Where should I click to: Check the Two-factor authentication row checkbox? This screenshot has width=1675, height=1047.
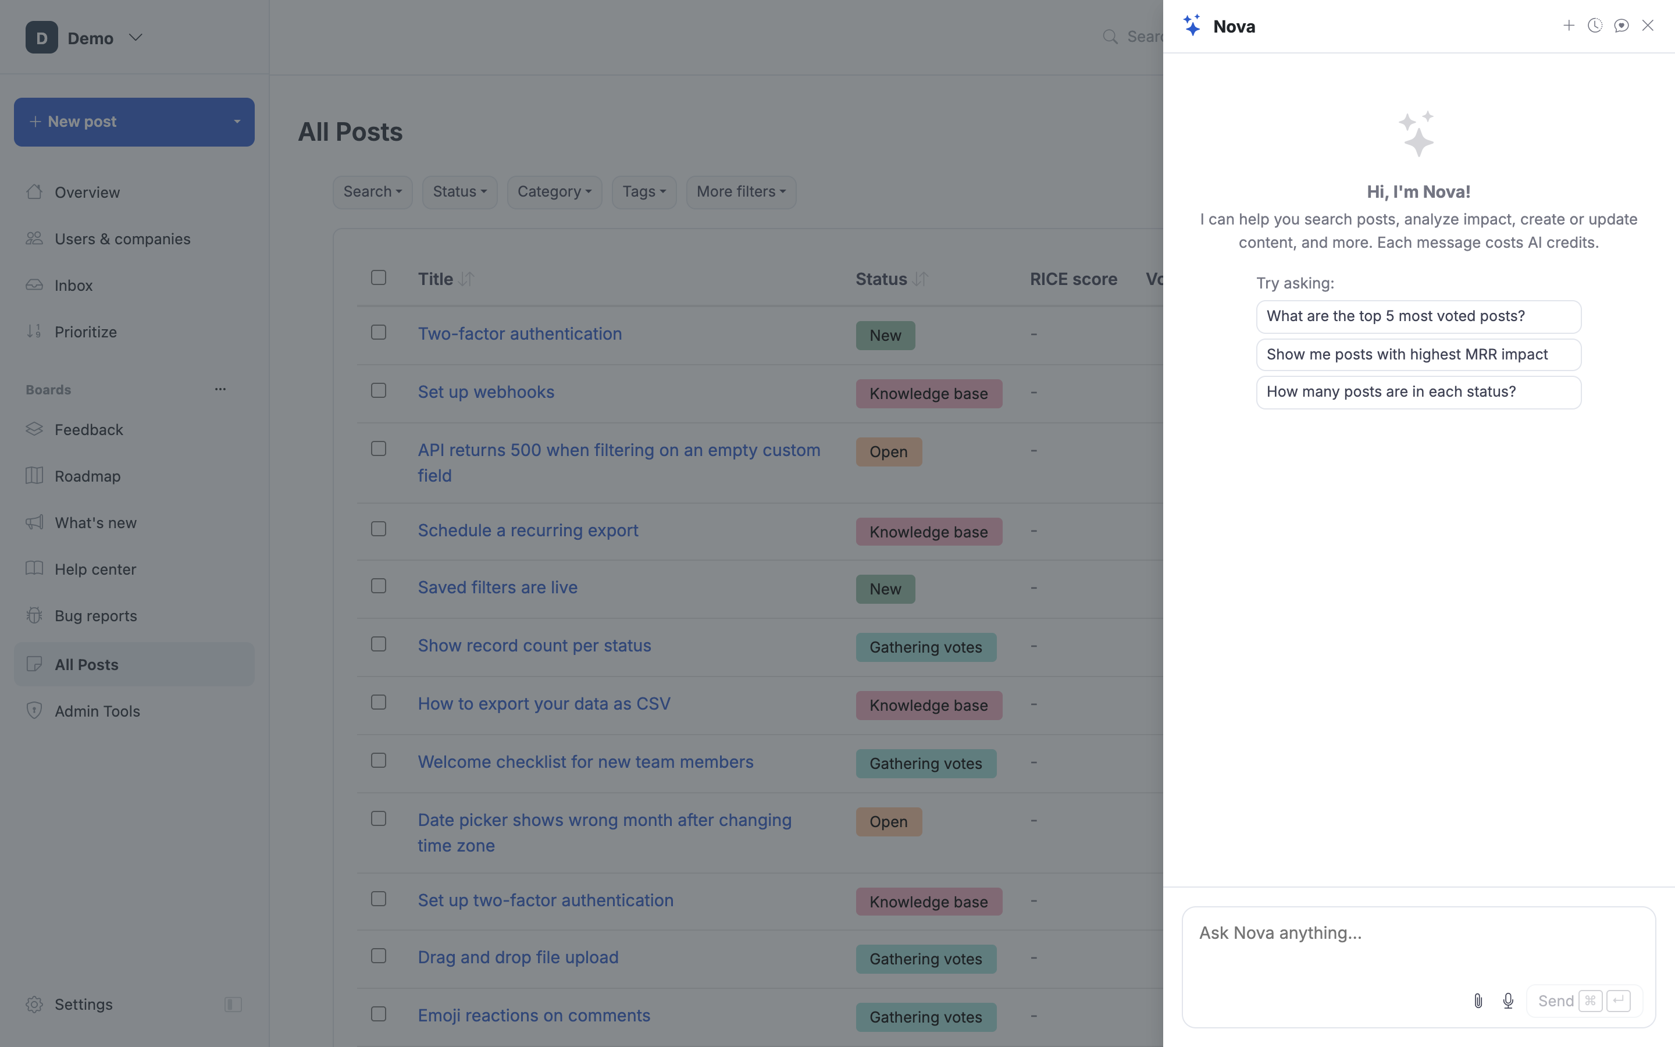tap(379, 332)
